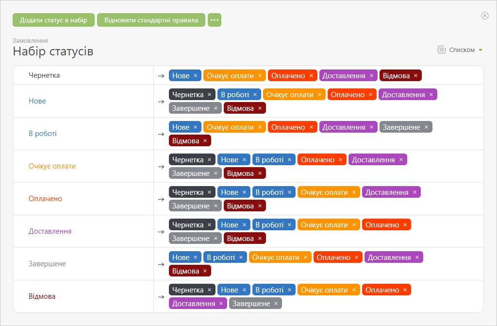Delete Завершене tag from the Оплачено row
Screen dimensions: 497x326
click(x=215, y=206)
